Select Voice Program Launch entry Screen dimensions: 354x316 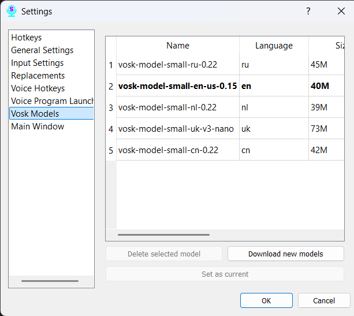pos(52,101)
